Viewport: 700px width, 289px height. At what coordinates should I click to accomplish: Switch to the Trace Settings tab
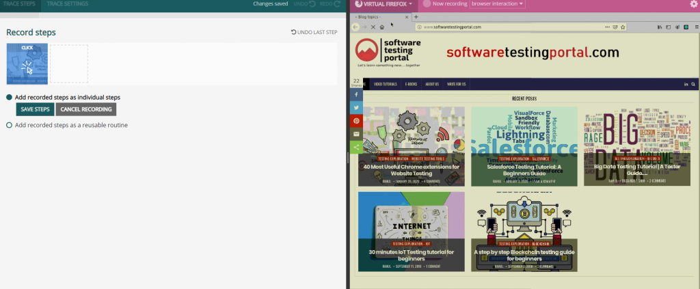pyautogui.click(x=68, y=4)
